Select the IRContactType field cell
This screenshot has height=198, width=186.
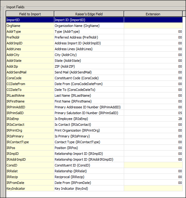tap(30, 142)
